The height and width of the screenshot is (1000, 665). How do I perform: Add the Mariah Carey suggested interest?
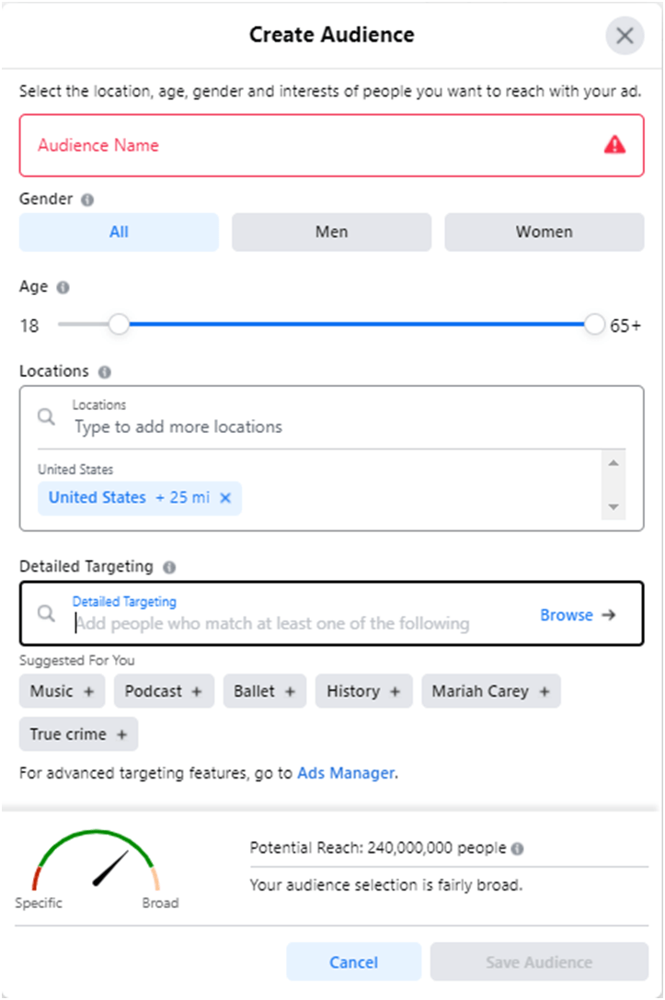[x=491, y=691]
